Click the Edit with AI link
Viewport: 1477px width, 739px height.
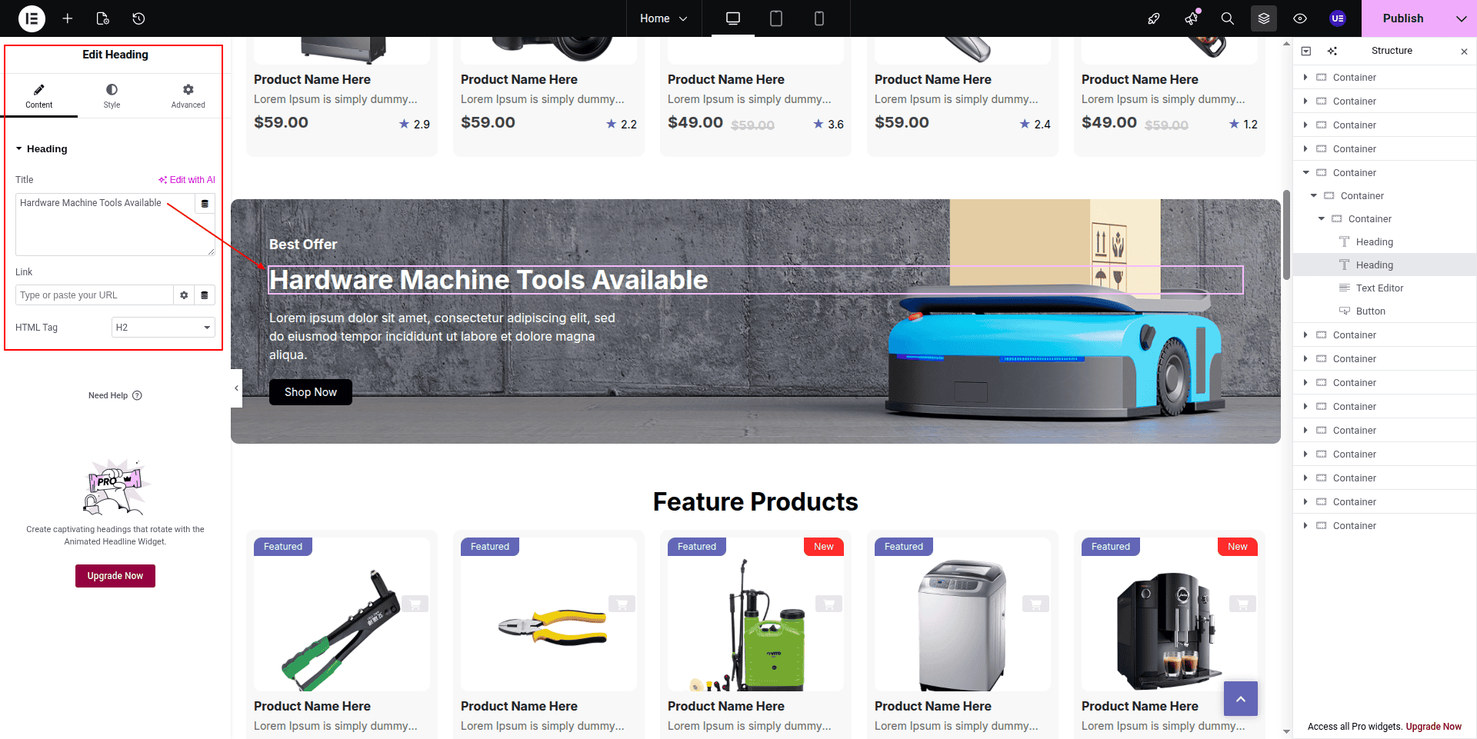tap(187, 180)
